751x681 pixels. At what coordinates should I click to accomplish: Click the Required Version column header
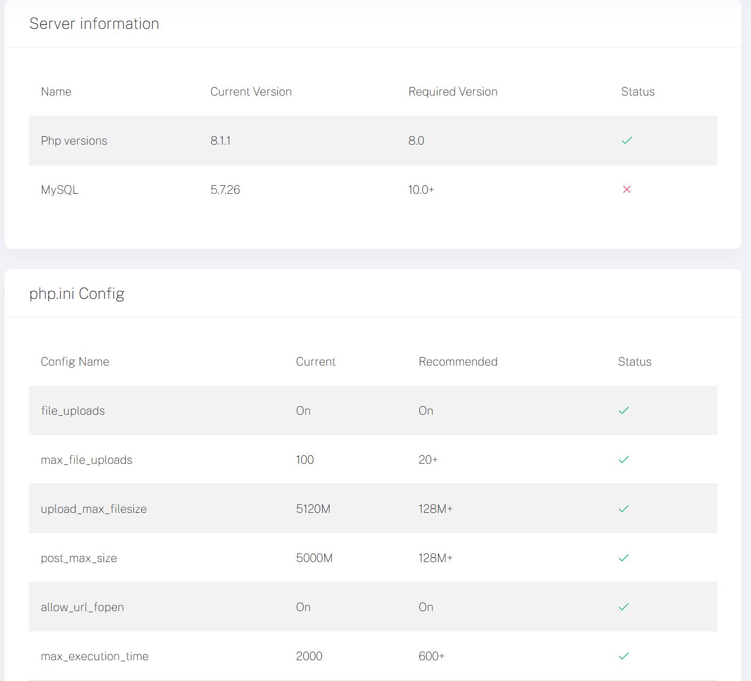click(453, 92)
